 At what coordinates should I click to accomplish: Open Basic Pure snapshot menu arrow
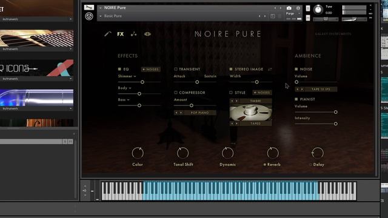pos(101,16)
